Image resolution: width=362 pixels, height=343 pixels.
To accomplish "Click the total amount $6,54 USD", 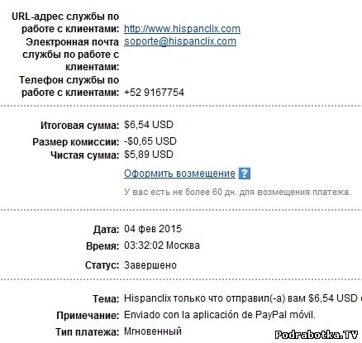I will point(149,125).
